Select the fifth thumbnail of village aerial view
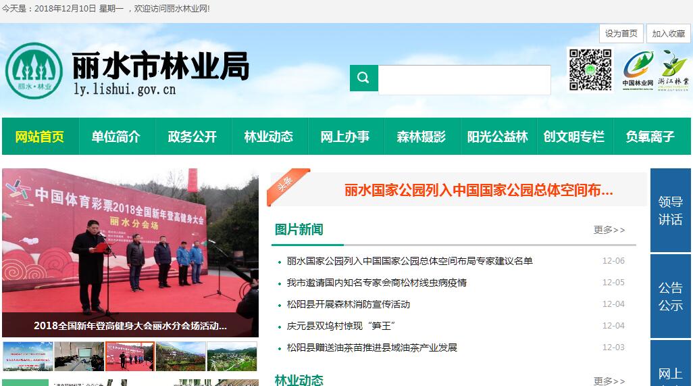This screenshot has height=386, width=693. click(x=232, y=356)
